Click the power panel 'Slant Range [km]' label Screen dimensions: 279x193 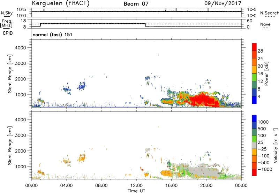(x=10, y=74)
